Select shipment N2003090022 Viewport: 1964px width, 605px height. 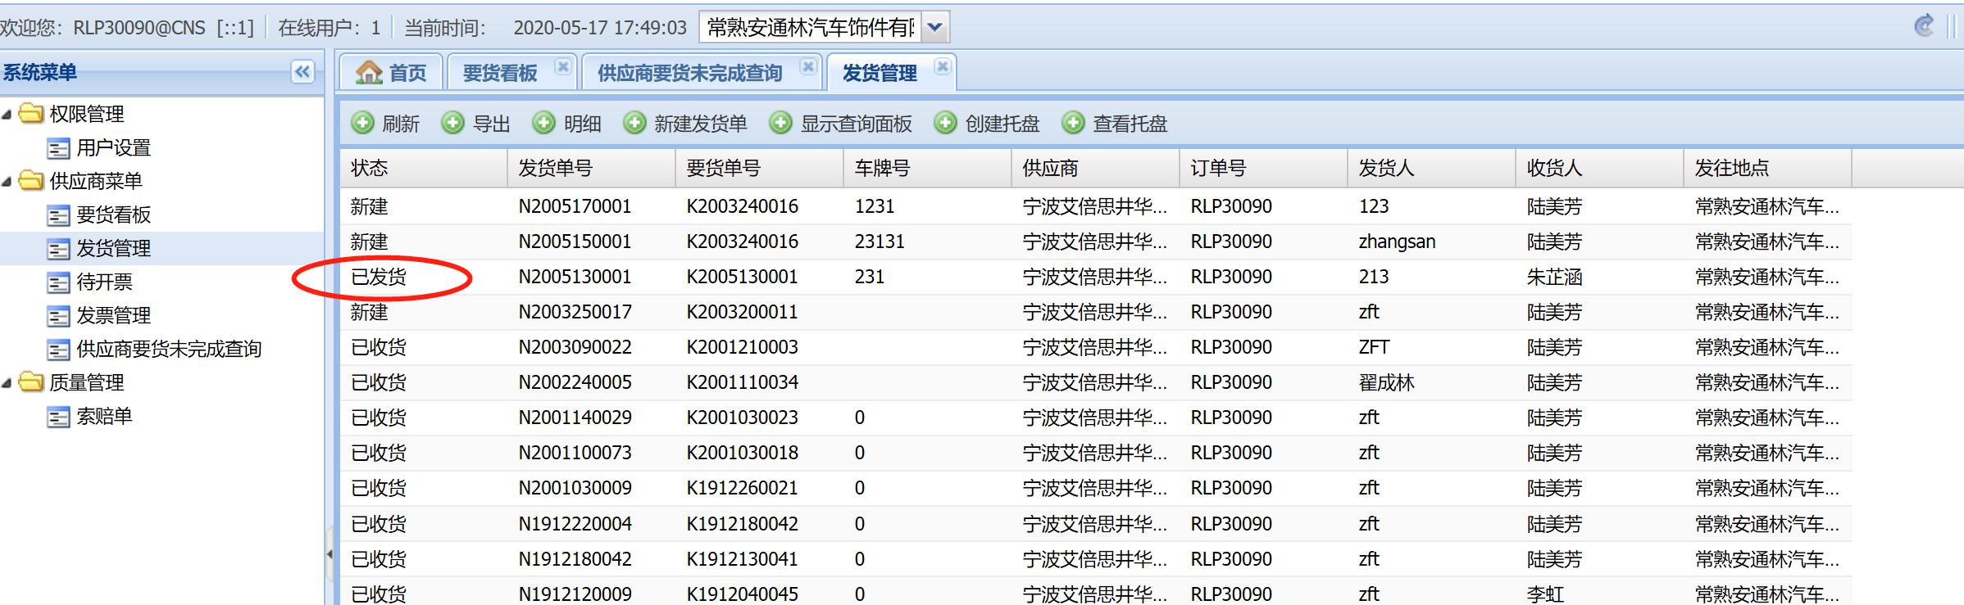[x=575, y=347]
